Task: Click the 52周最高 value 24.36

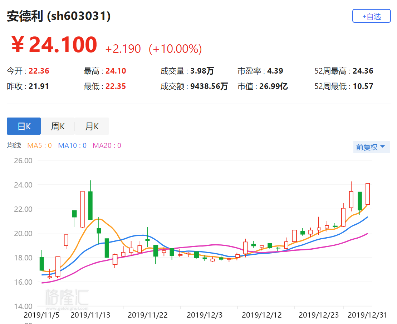Action: [x=363, y=71]
